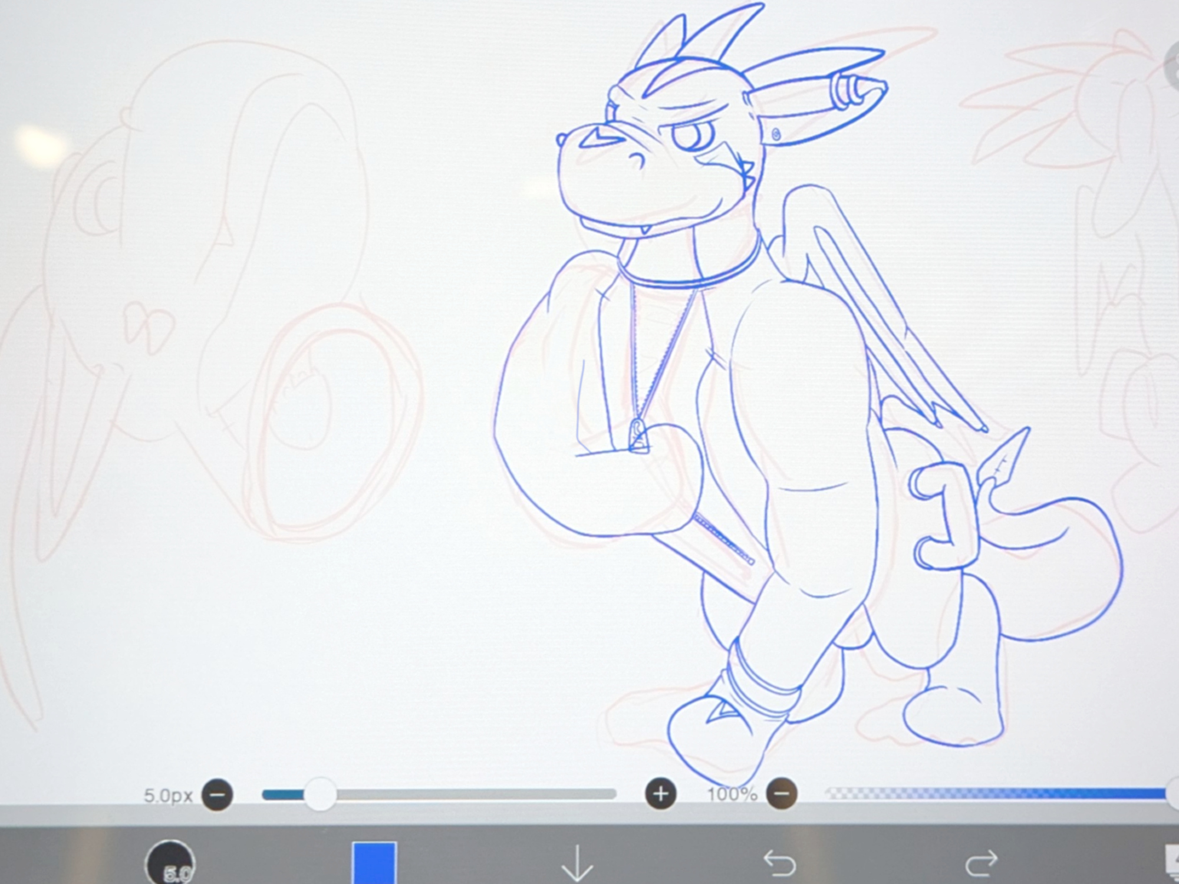Increase brush thickness with plus button

[x=660, y=794]
